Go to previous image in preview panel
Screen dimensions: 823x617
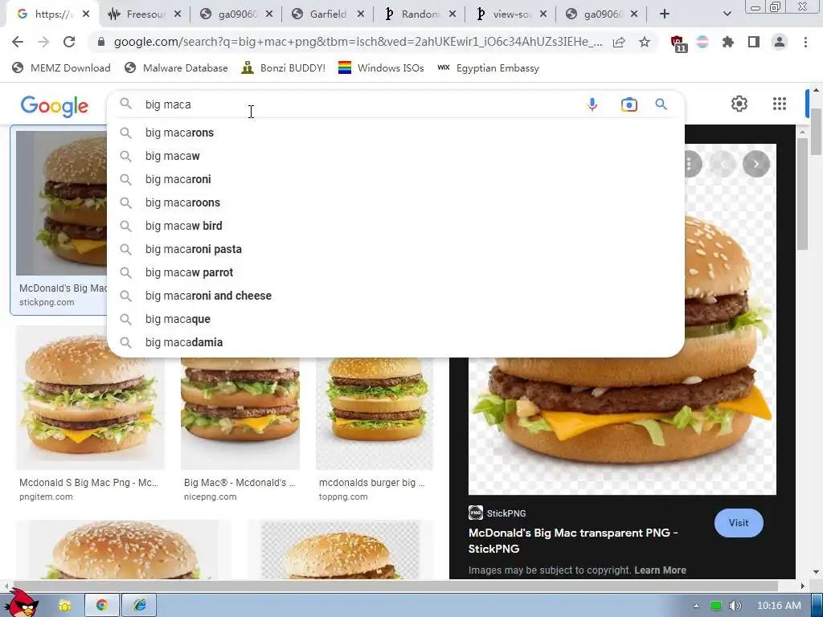pos(723,164)
